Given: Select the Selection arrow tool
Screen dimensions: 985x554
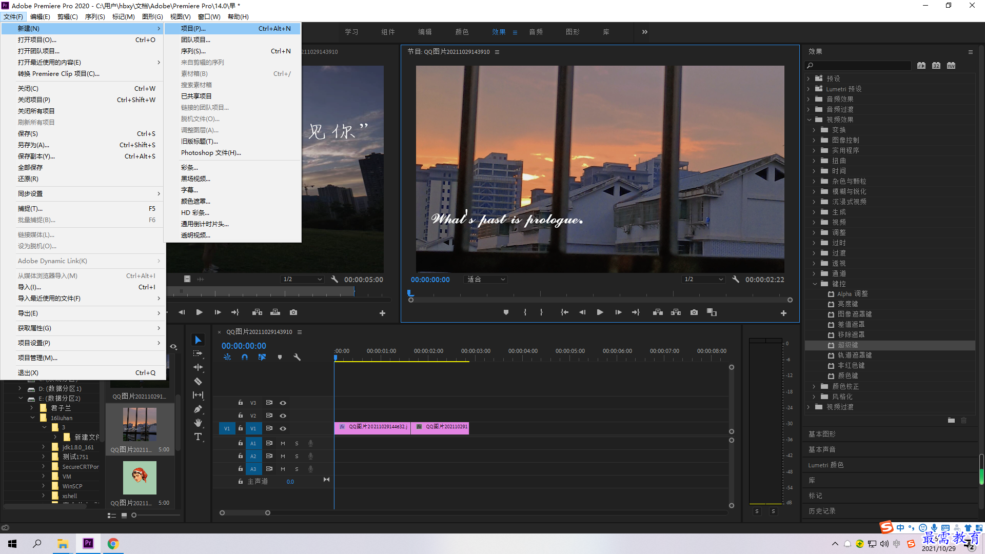Looking at the screenshot, I should point(198,340).
